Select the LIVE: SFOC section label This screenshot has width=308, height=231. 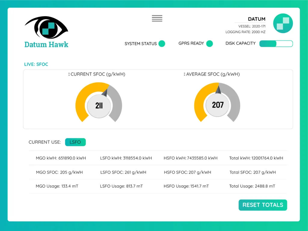(36, 64)
